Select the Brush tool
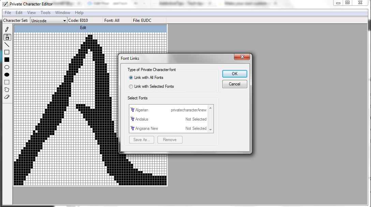This screenshot has height=207, width=371. (7, 37)
